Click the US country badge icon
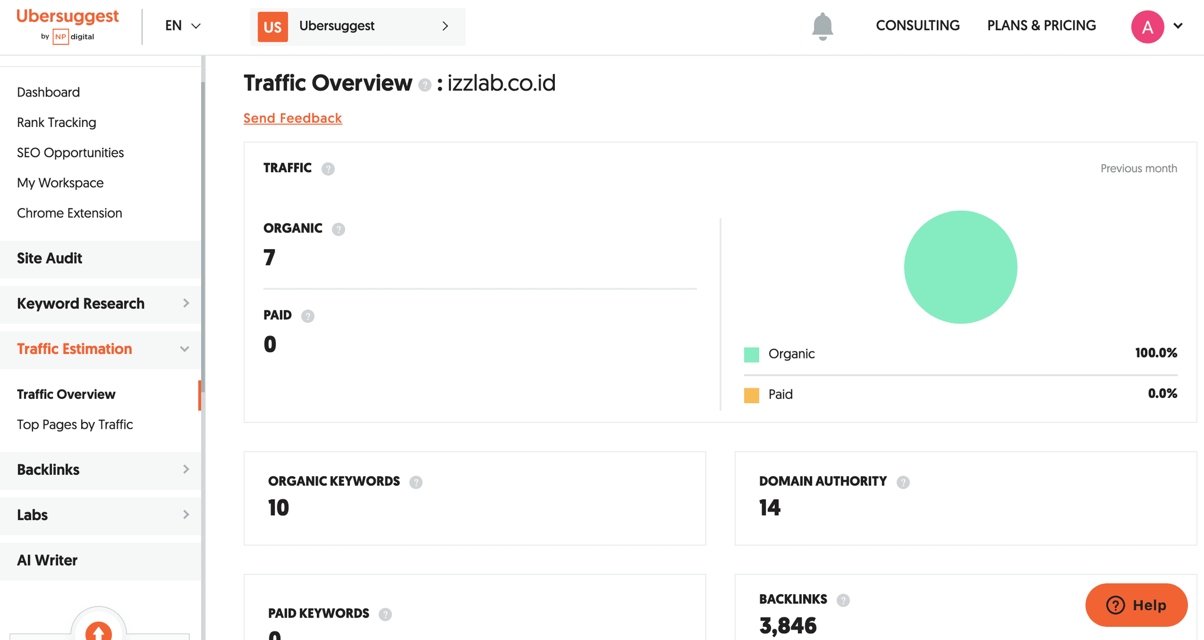The height and width of the screenshot is (640, 1204). [273, 27]
